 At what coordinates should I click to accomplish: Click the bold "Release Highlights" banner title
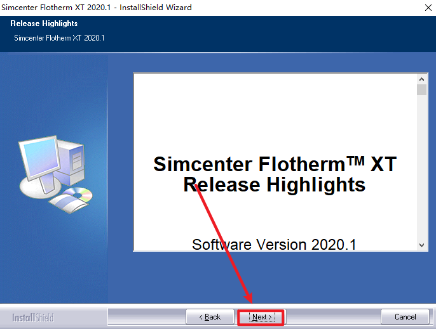45,24
